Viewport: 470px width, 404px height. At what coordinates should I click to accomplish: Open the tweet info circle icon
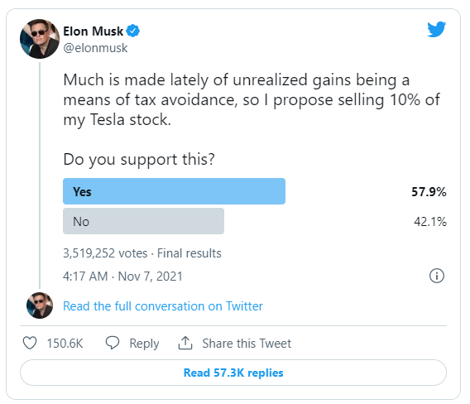437,276
